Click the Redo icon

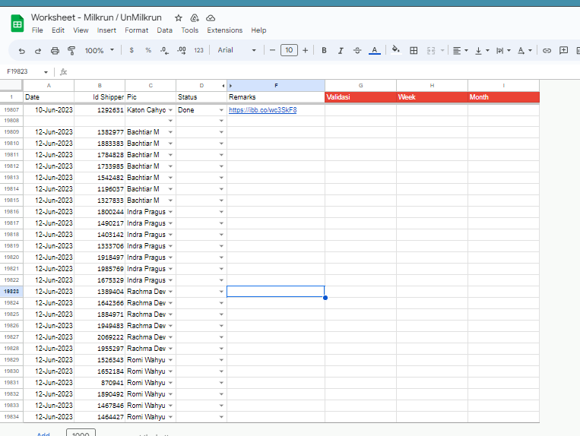click(x=38, y=51)
